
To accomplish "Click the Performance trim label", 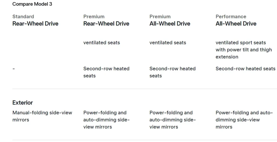I will coord(231,17).
